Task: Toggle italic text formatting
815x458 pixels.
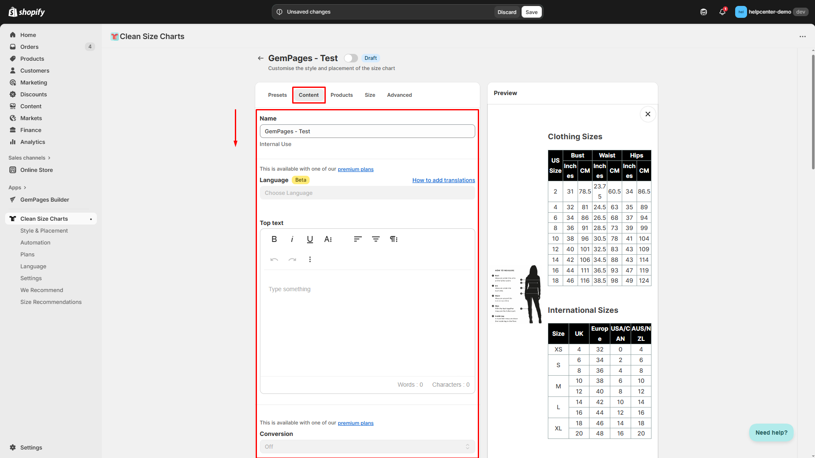Action: (292, 239)
